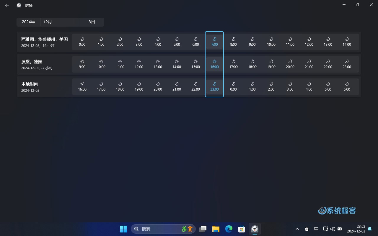Select 8:00 in the Seattle row

click(x=233, y=42)
